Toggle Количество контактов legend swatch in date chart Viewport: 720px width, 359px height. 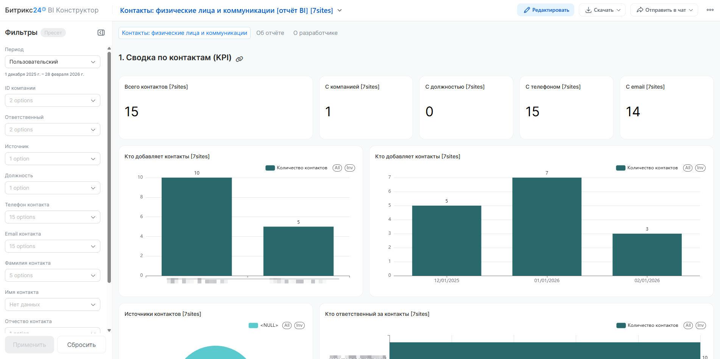point(620,168)
